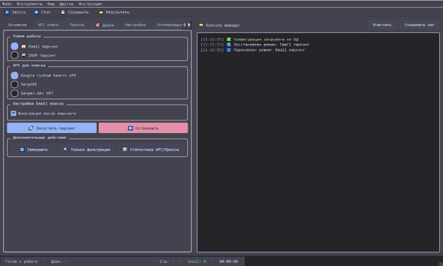Viewport: 443px width, 266px height.
Task: Click the Завершить button icon
Action: click(22, 150)
